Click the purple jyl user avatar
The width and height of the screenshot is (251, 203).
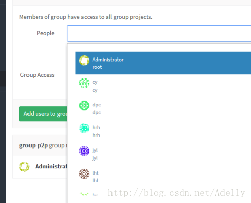[84, 151]
